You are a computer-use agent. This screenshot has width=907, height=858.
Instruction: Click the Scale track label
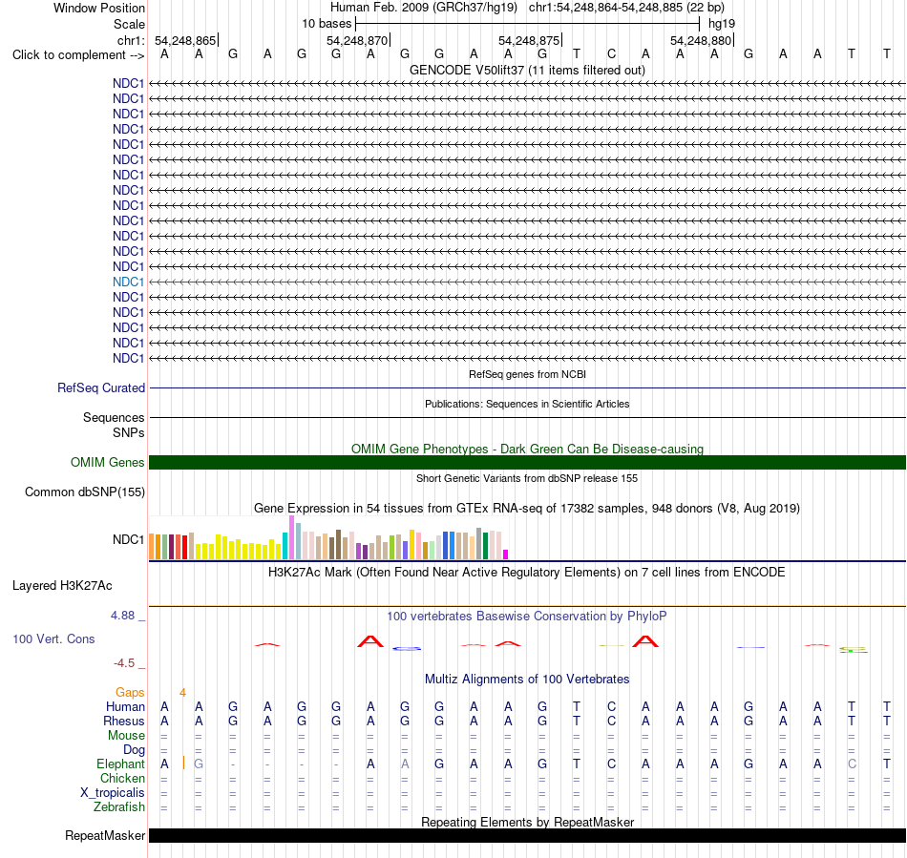pyautogui.click(x=129, y=24)
